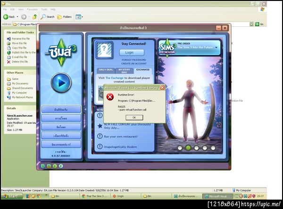Select the first carousel dot under the artwork
This screenshot has width=283, height=209.
tap(180, 148)
